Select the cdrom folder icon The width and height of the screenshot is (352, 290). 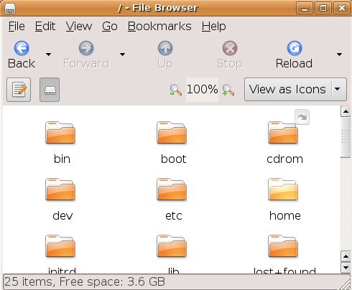click(283, 133)
